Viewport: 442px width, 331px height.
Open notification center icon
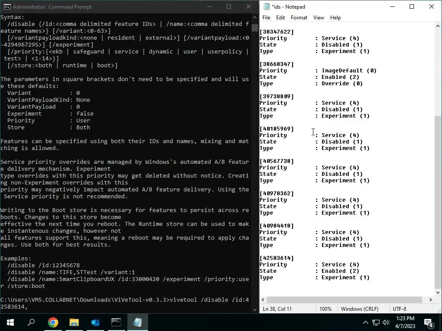point(429,322)
